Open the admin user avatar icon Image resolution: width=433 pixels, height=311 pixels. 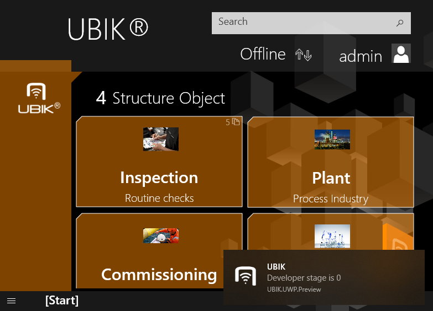click(x=401, y=54)
